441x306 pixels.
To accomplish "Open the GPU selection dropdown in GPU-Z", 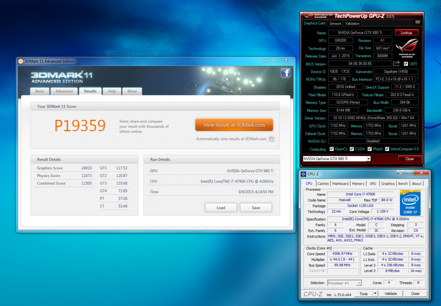I will [368, 159].
